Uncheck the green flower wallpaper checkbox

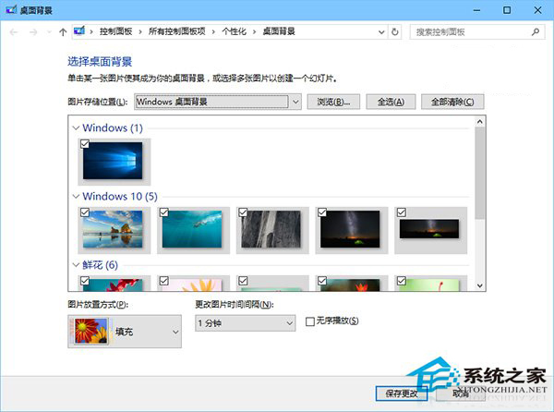pyautogui.click(x=402, y=281)
